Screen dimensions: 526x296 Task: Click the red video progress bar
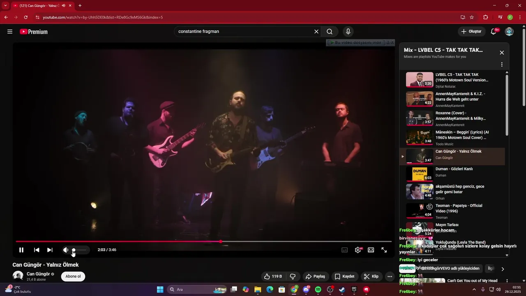point(203,242)
